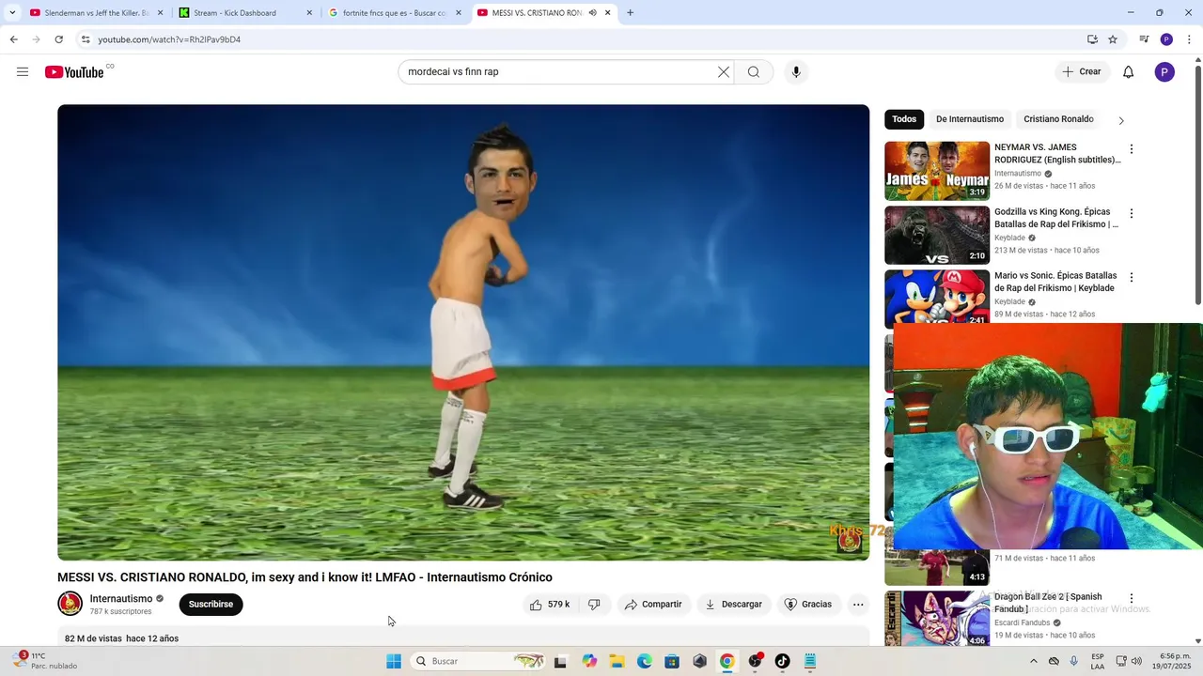Switch to Slenderman vs Jeff the Killer tab
This screenshot has height=676, width=1203.
tap(94, 13)
